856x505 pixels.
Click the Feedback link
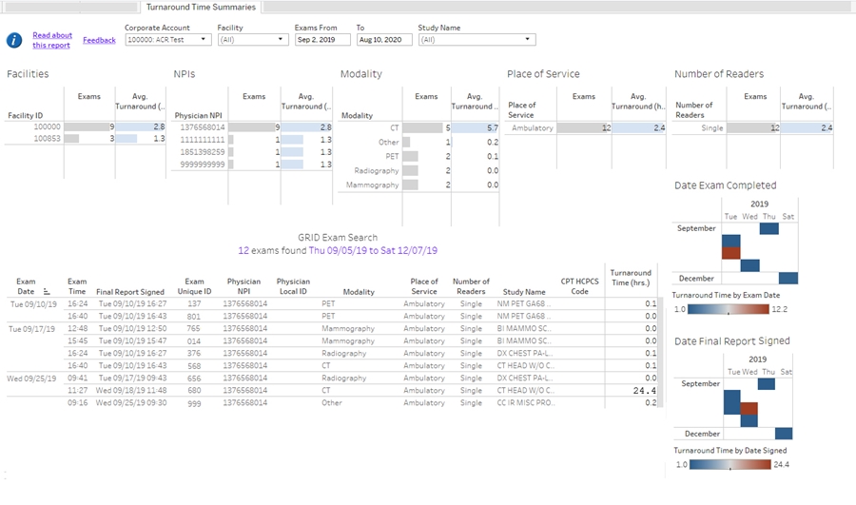click(x=99, y=40)
